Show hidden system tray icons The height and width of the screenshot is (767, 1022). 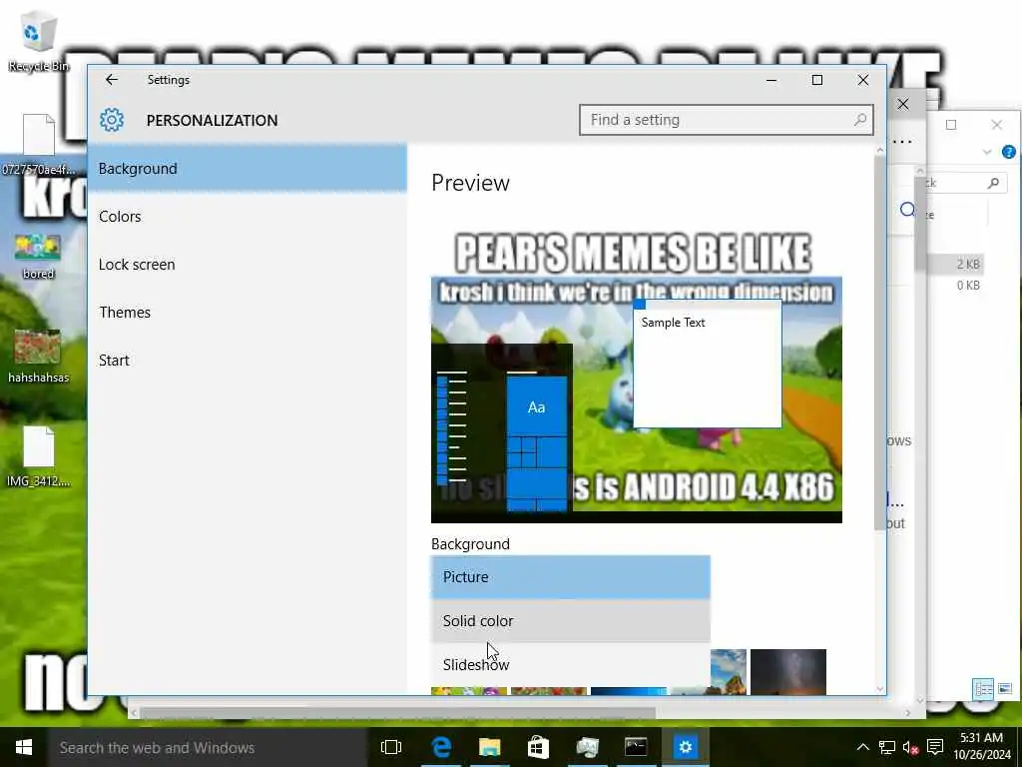(x=862, y=747)
